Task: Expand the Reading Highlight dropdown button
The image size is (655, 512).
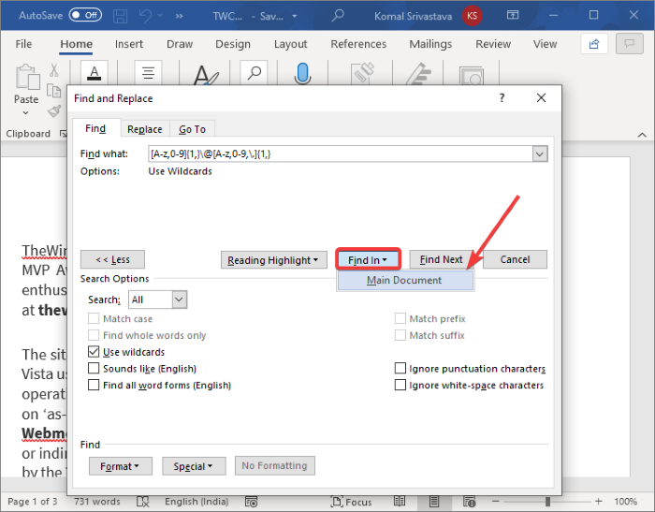Action: (273, 260)
